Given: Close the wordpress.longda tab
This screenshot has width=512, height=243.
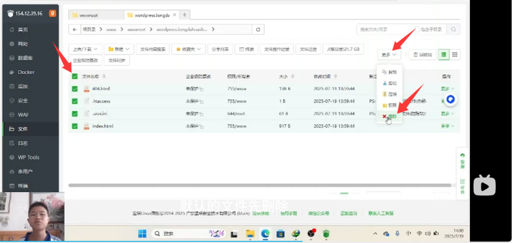Looking at the screenshot, I should click(x=174, y=14).
